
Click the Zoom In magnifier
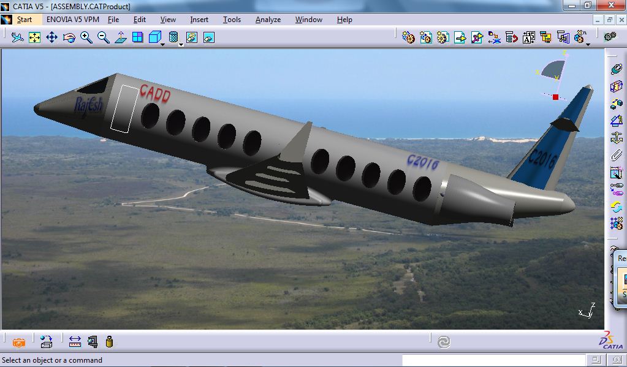tap(86, 37)
